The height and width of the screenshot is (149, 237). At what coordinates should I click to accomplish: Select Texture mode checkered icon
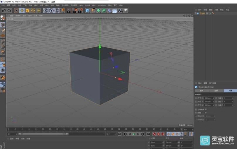tap(3, 30)
